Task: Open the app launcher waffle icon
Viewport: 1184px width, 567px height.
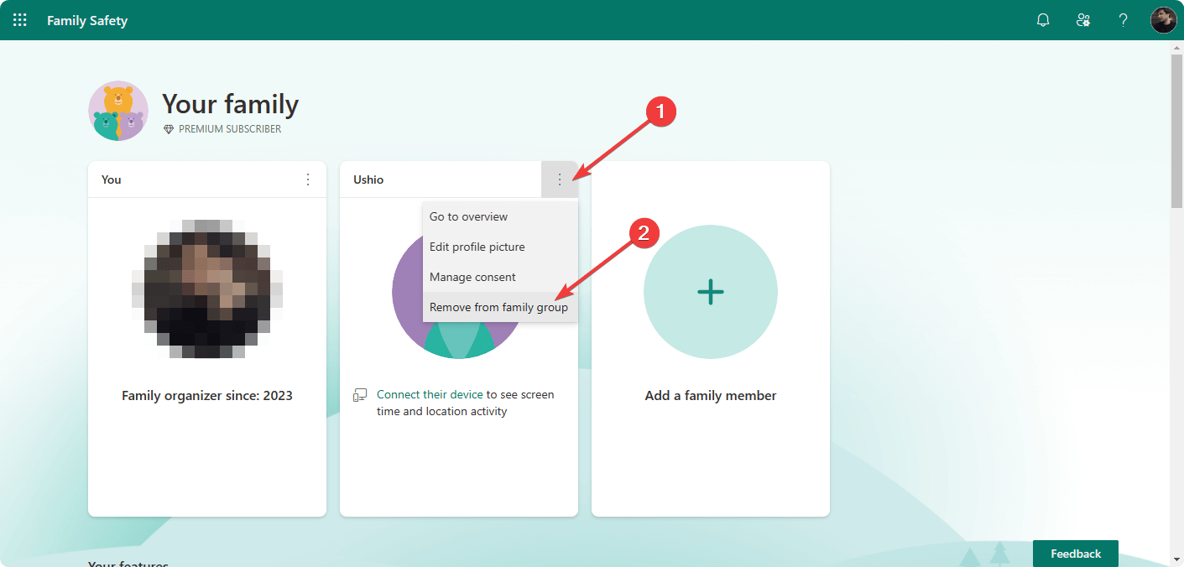Action: click(20, 20)
